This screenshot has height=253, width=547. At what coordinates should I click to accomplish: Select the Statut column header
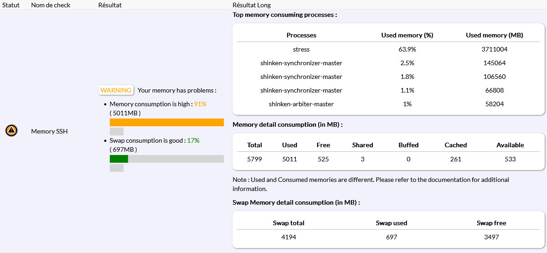11,5
